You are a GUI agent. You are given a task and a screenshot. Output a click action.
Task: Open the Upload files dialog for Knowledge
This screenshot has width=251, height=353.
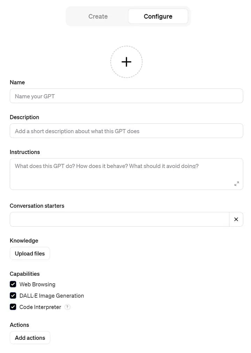coord(30,253)
